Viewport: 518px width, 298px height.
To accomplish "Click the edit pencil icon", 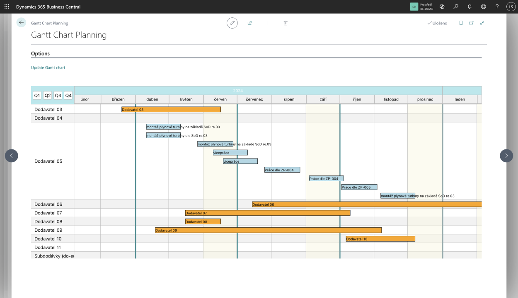I will [x=232, y=23].
